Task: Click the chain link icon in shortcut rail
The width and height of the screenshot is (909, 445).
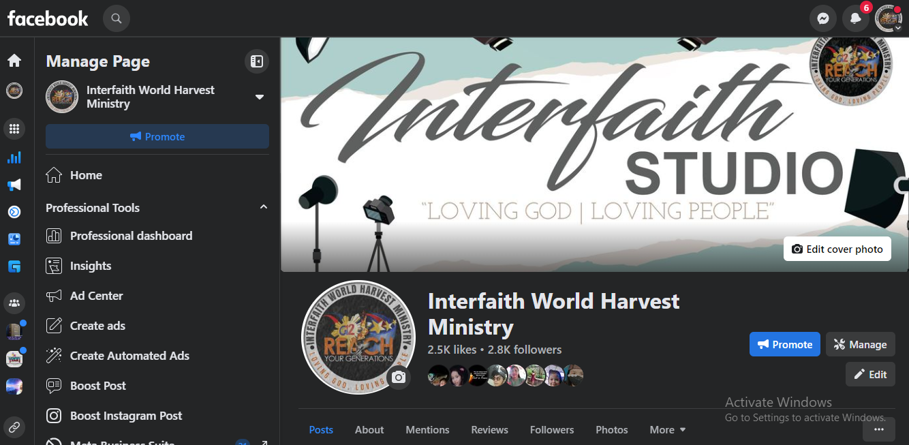Action: 14,428
